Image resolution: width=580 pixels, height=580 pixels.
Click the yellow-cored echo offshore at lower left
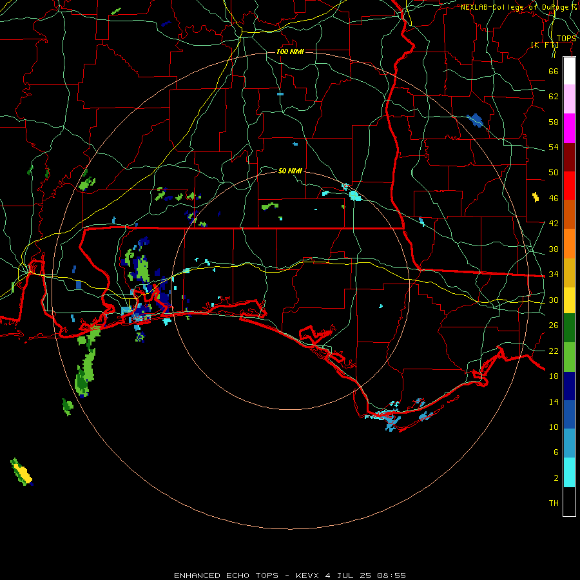pos(22,472)
